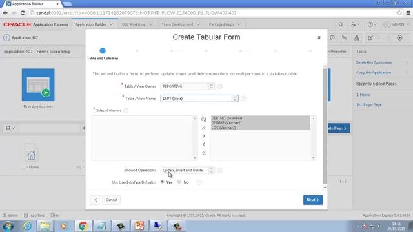413x232 pixels.
Task: Open 1. Home in Recently Edited Pages
Action: (363, 95)
